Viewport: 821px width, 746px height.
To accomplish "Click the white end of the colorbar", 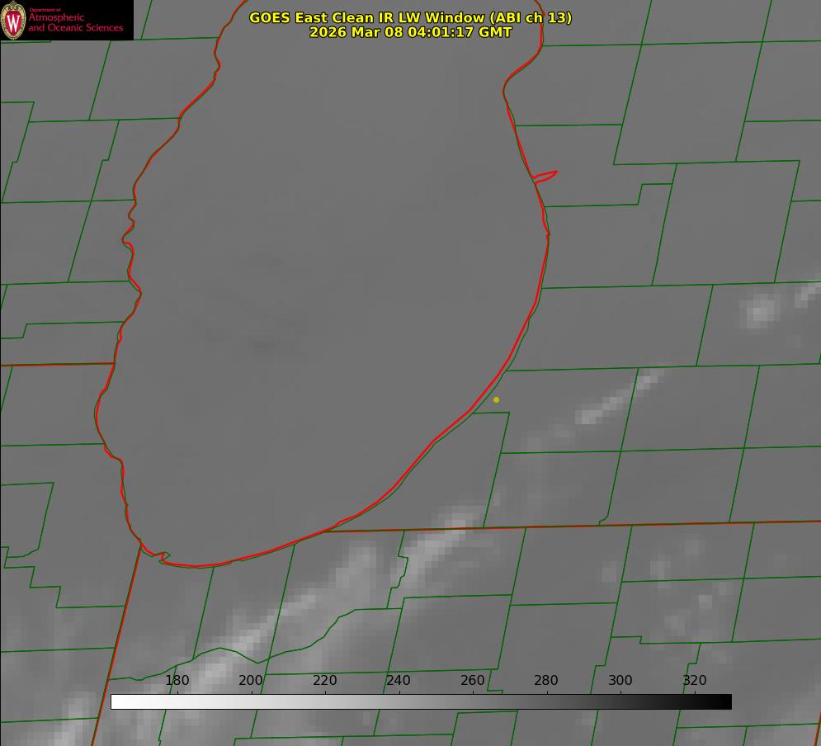I will click(x=117, y=701).
